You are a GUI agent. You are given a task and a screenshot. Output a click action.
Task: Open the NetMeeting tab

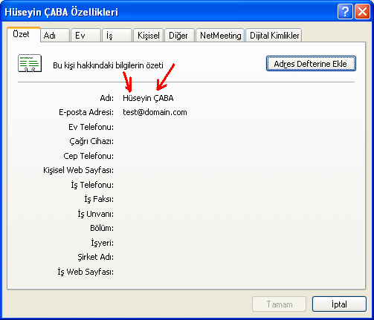pyautogui.click(x=220, y=36)
